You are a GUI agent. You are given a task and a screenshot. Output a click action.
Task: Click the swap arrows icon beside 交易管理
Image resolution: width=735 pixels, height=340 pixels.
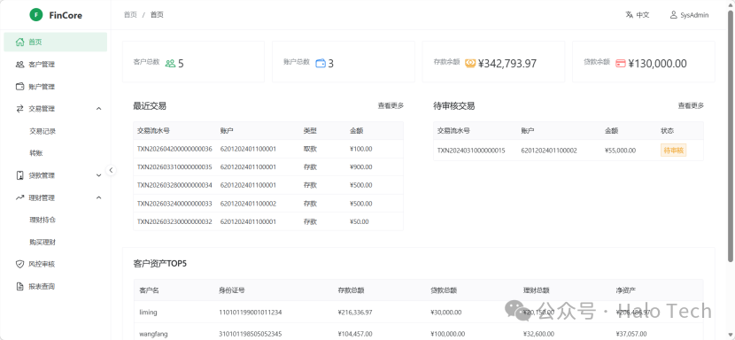coord(19,109)
